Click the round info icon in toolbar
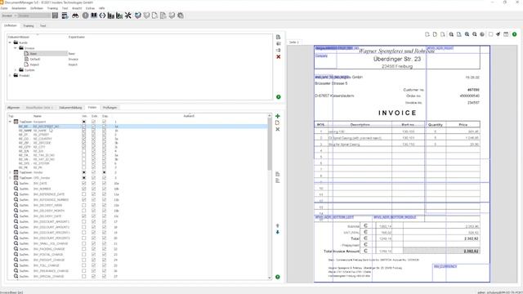 (85, 16)
